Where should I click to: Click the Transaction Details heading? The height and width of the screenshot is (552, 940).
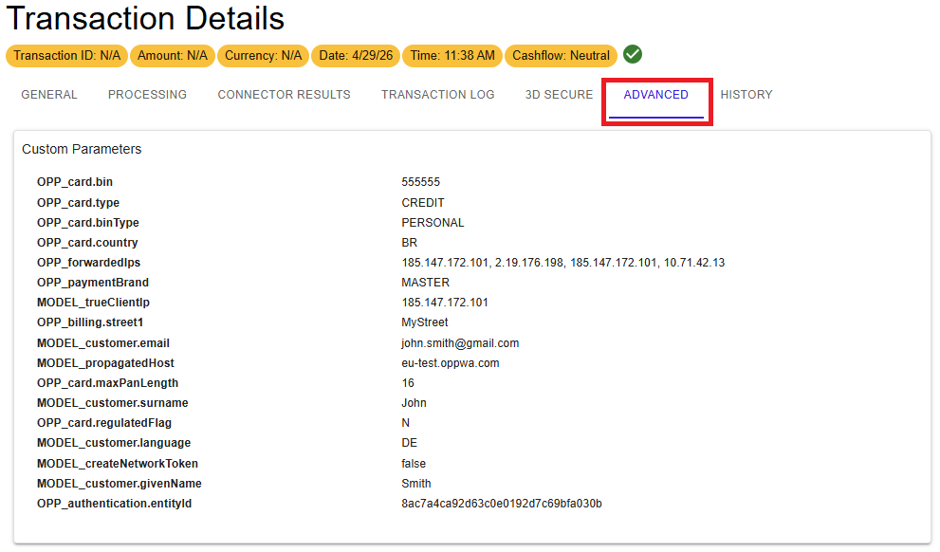point(145,19)
